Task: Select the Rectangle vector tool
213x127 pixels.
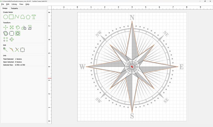Action: [x=11, y=17]
